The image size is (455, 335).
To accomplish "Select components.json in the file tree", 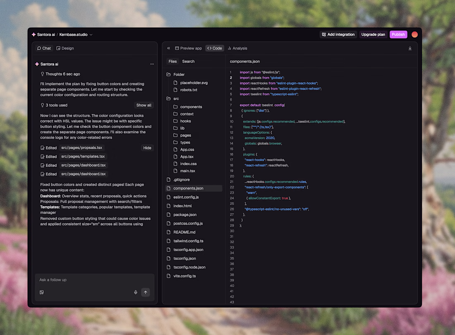I will (194, 188).
